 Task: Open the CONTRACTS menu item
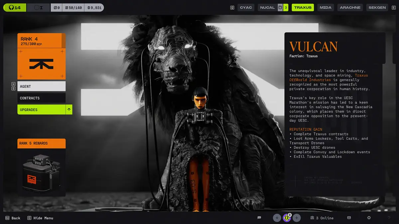click(x=41, y=98)
